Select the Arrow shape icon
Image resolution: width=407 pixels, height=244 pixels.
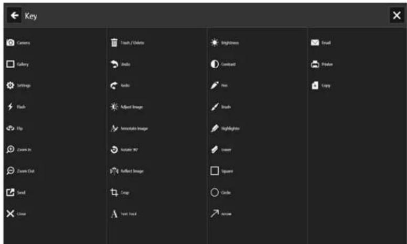tap(214, 214)
